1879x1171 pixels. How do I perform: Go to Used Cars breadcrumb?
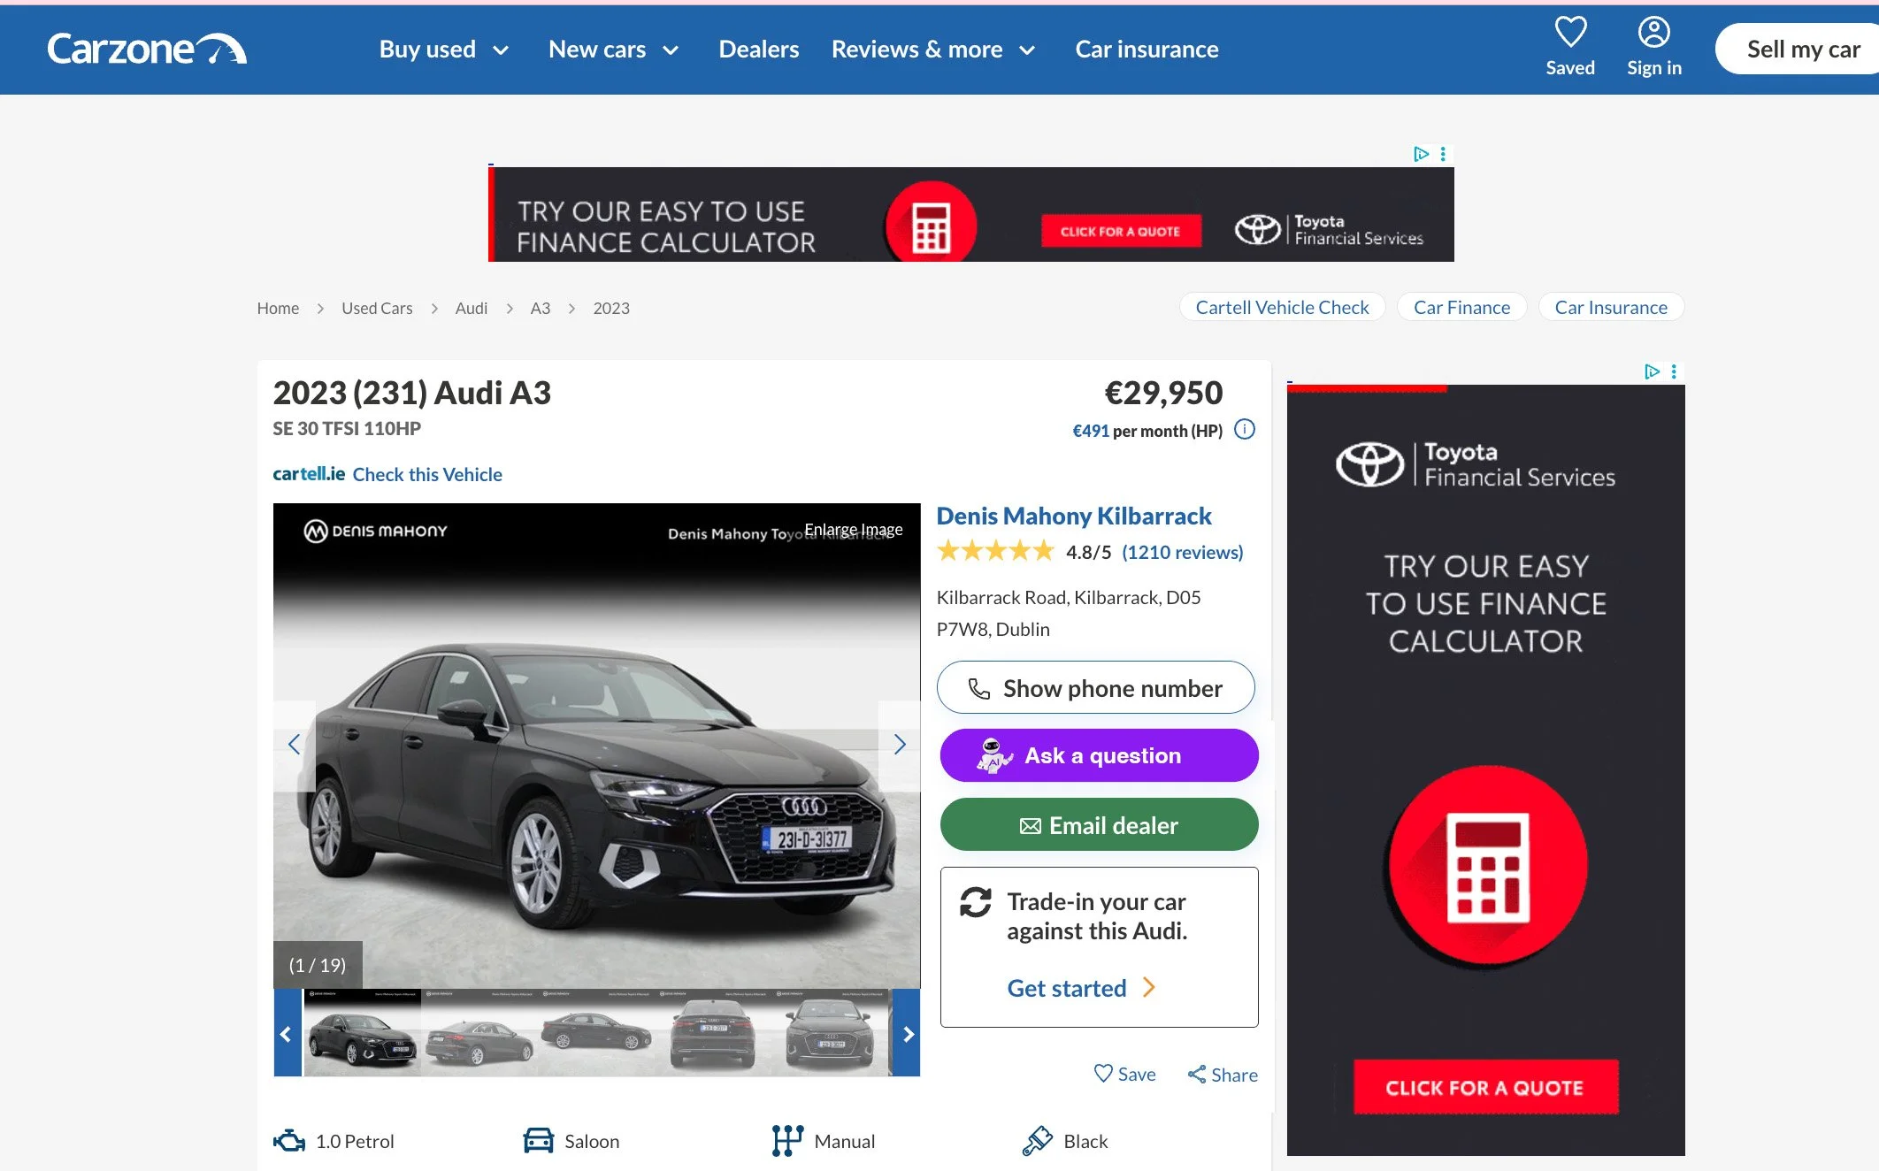[377, 308]
